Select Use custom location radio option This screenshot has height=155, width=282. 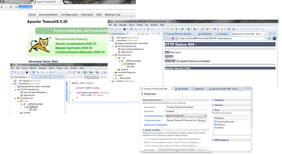coord(145,146)
